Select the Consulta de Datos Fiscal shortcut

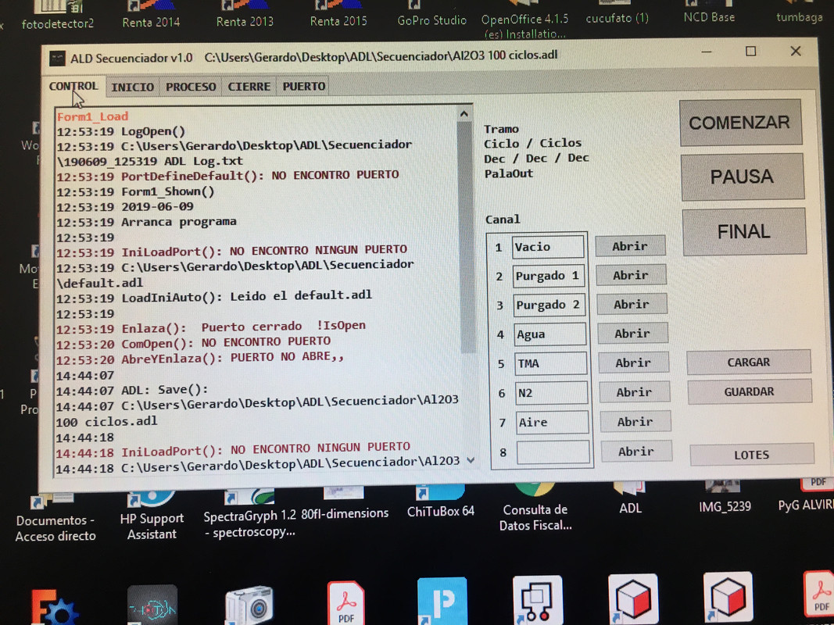pos(535,508)
